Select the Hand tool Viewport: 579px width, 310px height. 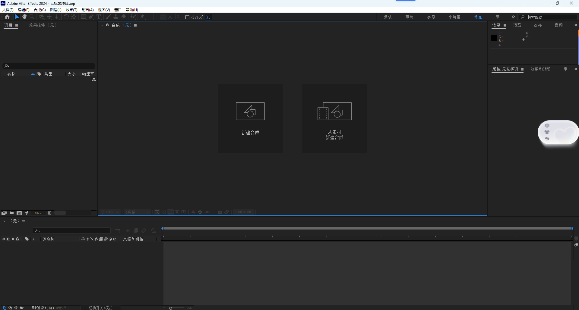pos(24,17)
